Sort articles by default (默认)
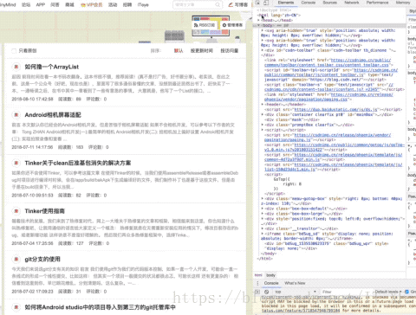The height and width of the screenshot is (315, 416). (x=179, y=51)
